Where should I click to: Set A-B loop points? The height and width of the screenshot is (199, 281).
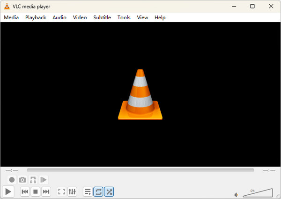[33, 180]
